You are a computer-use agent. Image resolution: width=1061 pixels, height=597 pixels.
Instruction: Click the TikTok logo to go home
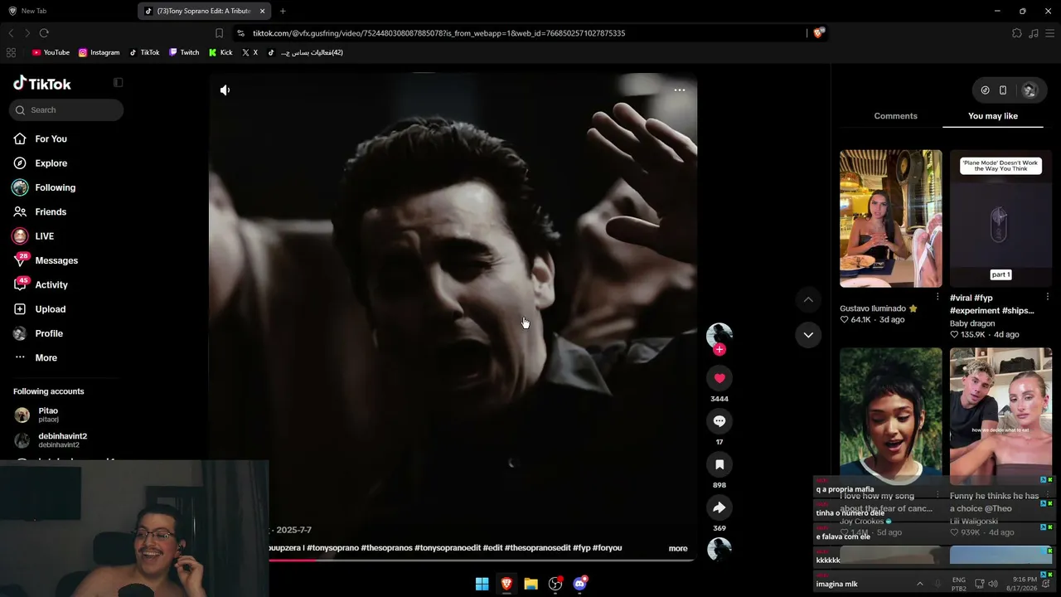tap(42, 83)
